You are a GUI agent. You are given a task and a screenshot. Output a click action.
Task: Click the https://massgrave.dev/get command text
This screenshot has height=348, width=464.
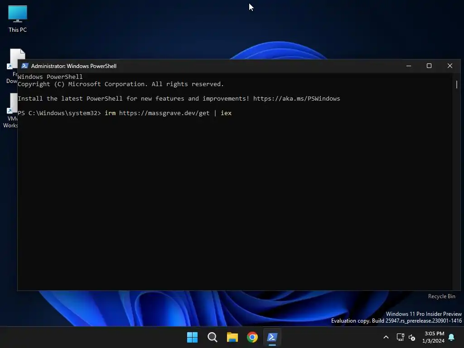(164, 113)
